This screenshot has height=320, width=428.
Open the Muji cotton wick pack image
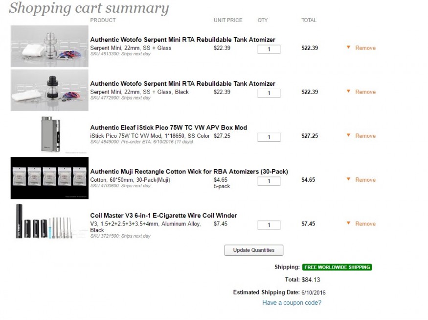[x=49, y=178]
